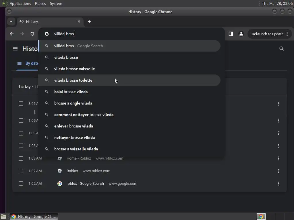Switch to the By date tab

click(27, 63)
